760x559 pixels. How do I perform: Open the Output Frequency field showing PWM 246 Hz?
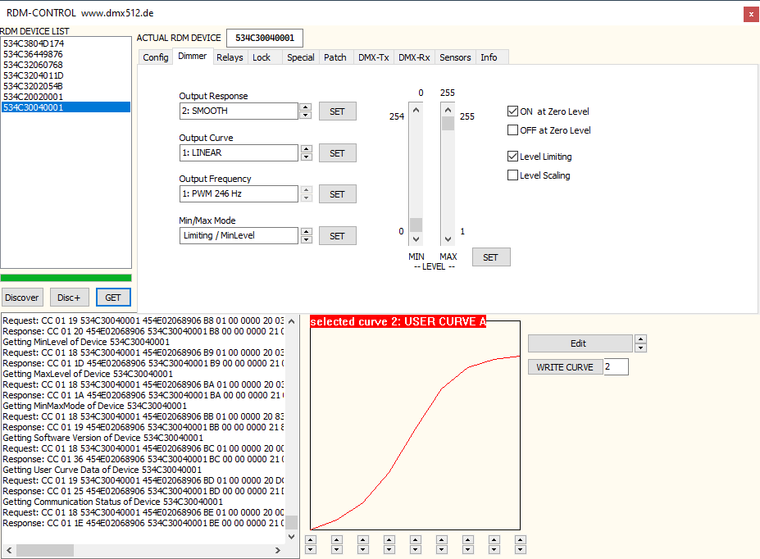click(x=238, y=194)
